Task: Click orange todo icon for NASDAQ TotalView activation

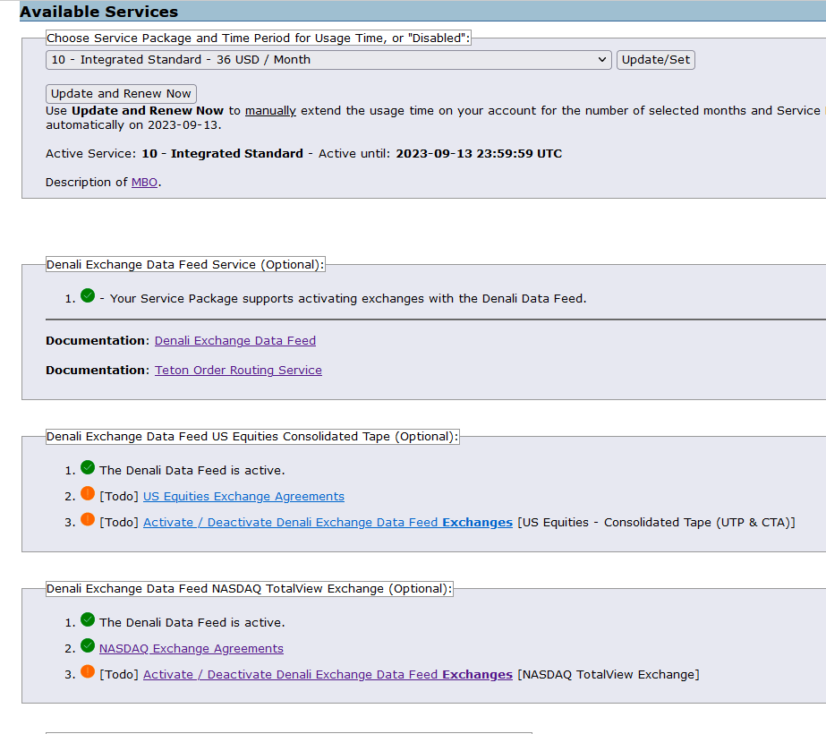Action: pyautogui.click(x=88, y=671)
